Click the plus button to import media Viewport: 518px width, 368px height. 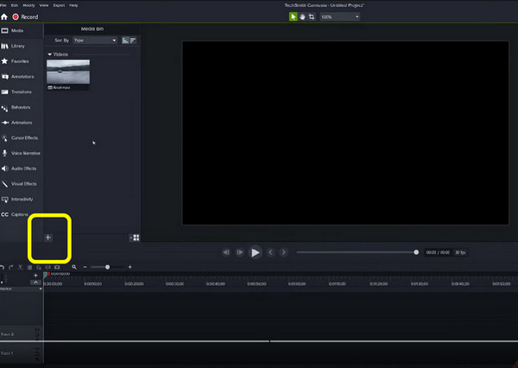pos(48,238)
